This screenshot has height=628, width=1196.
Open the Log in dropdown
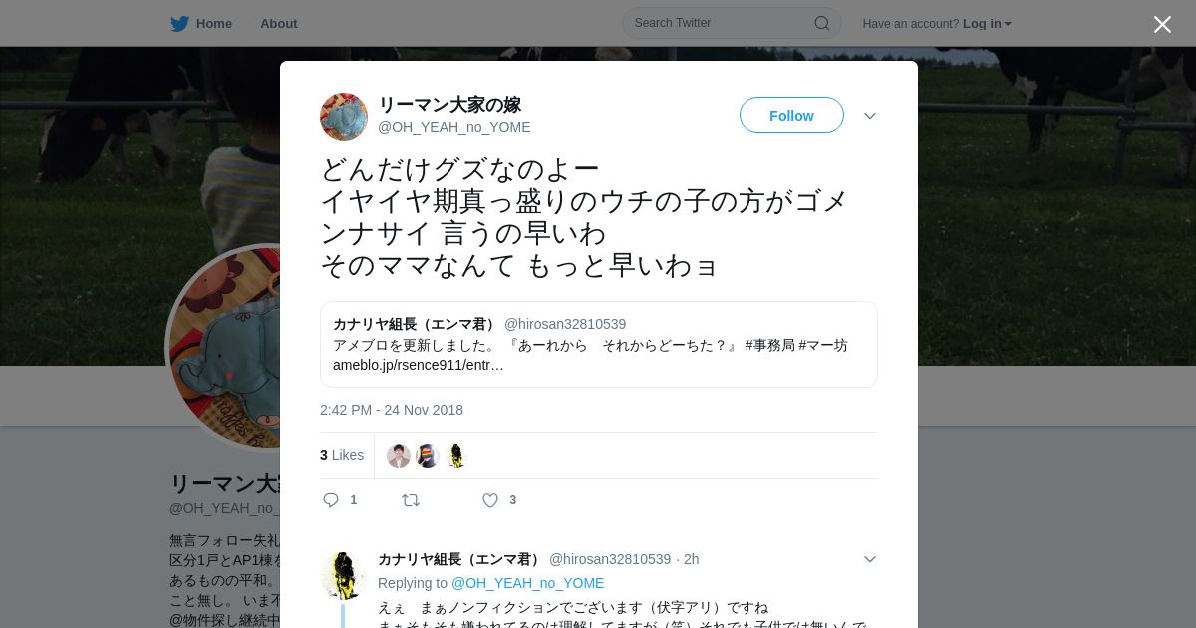pyautogui.click(x=987, y=23)
